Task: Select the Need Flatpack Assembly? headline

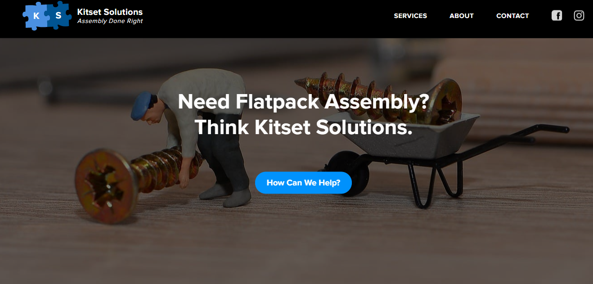Action: (x=303, y=102)
